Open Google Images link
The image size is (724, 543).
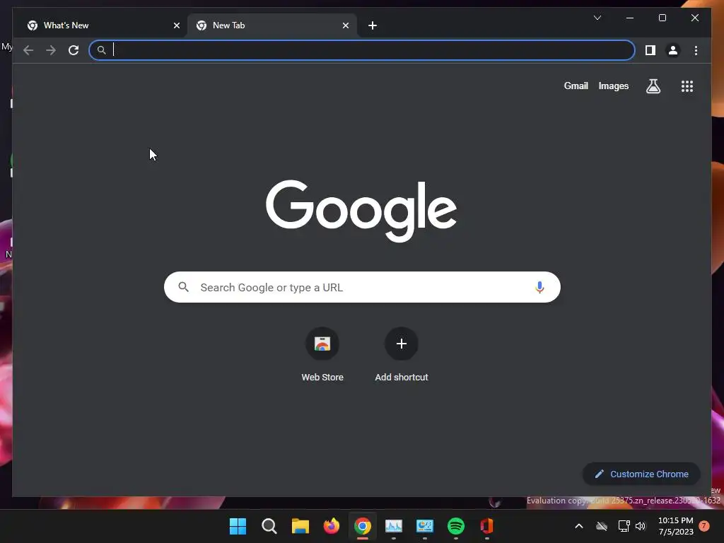pos(613,86)
